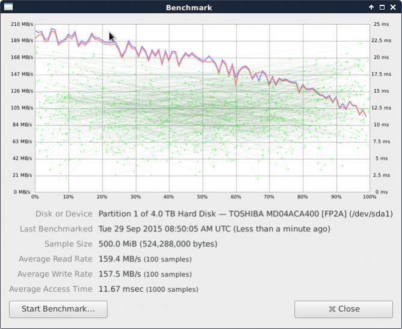Click the 7.5 ms axis label

click(381, 142)
